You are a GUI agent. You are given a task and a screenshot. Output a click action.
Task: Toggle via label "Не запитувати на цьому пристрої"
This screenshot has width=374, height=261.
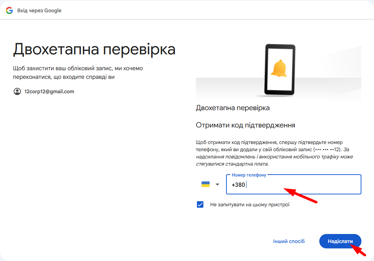click(250, 205)
